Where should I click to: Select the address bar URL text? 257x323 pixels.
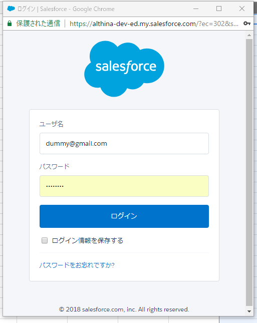(154, 24)
